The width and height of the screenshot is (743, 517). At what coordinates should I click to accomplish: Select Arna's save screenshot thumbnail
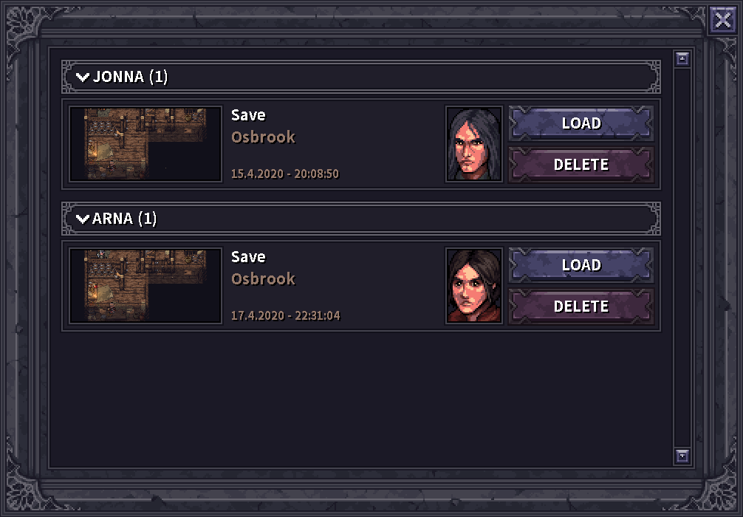pos(145,286)
